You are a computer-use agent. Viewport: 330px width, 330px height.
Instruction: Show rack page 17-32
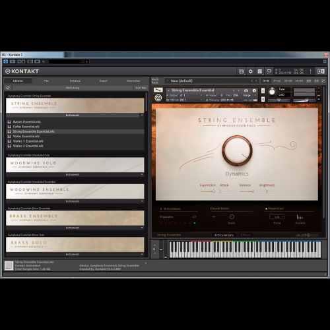[277, 81]
